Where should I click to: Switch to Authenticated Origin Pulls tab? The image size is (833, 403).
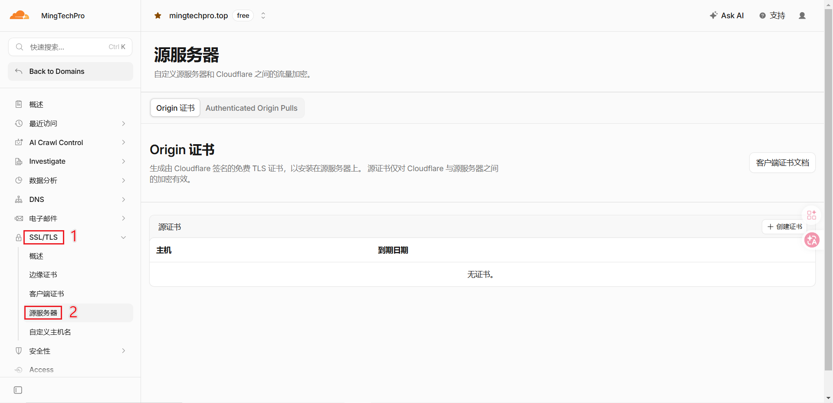252,108
